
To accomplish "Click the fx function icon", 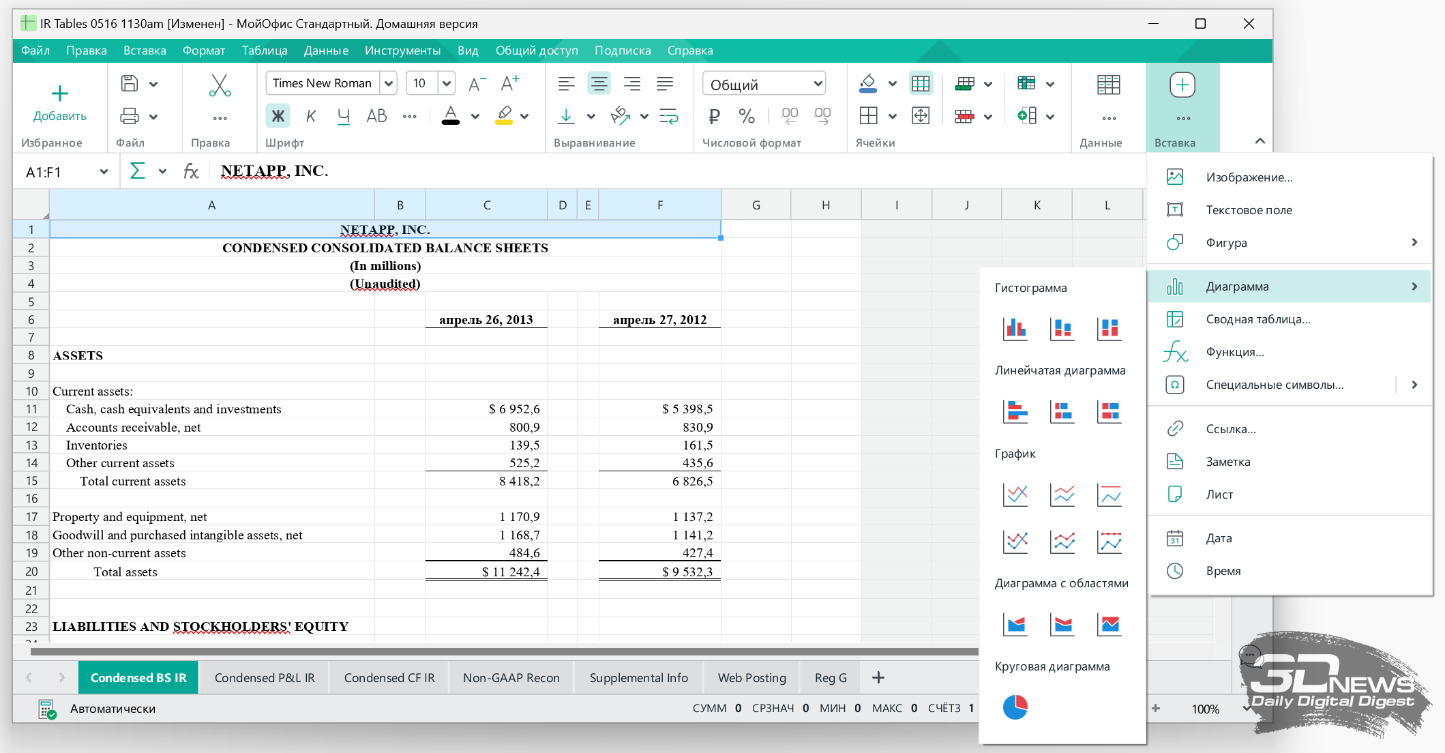I will point(191,171).
